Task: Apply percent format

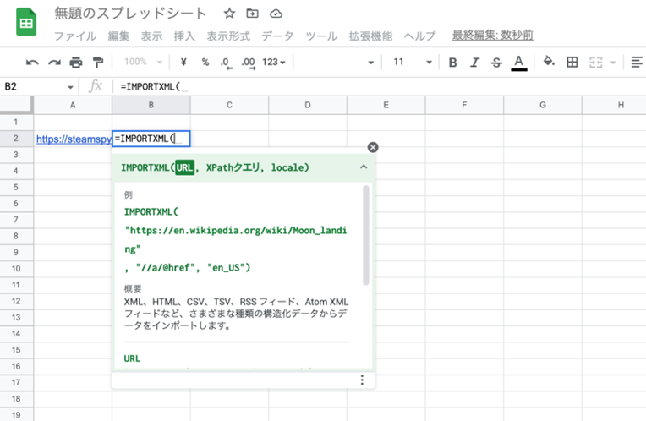Action: point(205,62)
